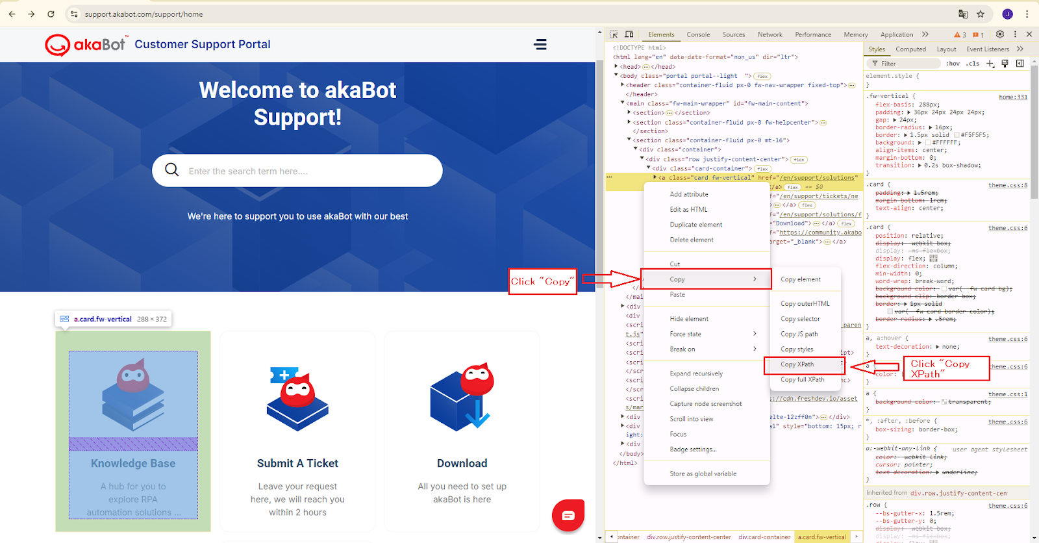This screenshot has width=1039, height=543.
Task: Show more Styles pane tabs chevron
Action: pyautogui.click(x=1020, y=49)
